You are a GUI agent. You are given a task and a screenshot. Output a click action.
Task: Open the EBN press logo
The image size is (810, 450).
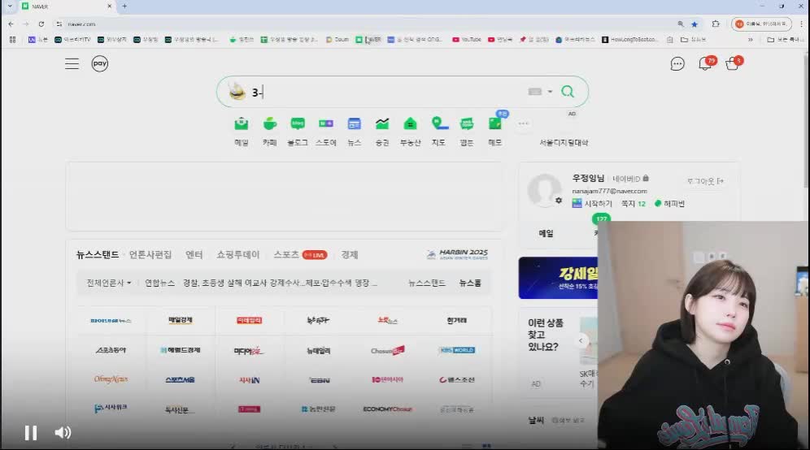pos(319,380)
